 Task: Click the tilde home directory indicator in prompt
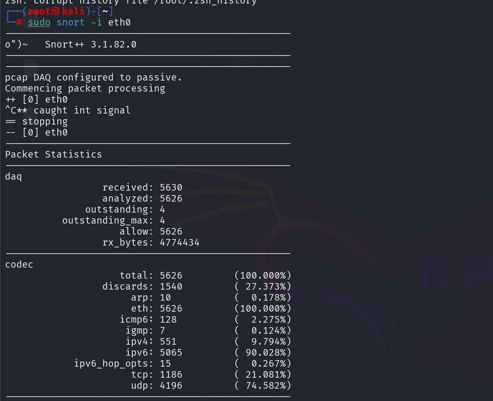(x=105, y=11)
